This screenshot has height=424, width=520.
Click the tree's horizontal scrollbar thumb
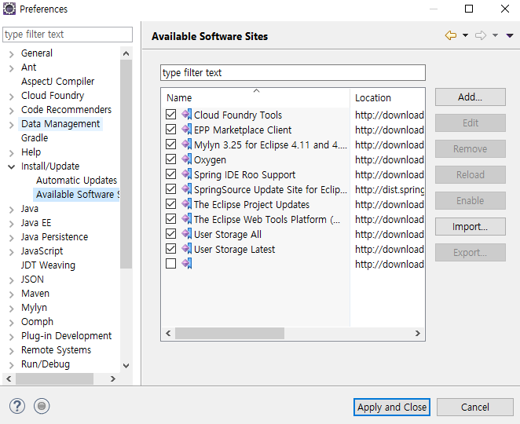54,378
